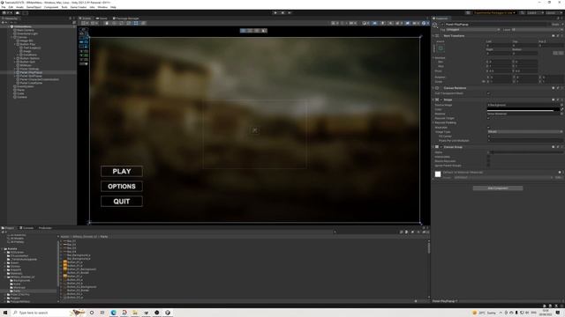The image size is (565, 317).
Task: Open the File menu
Action: (4, 7)
